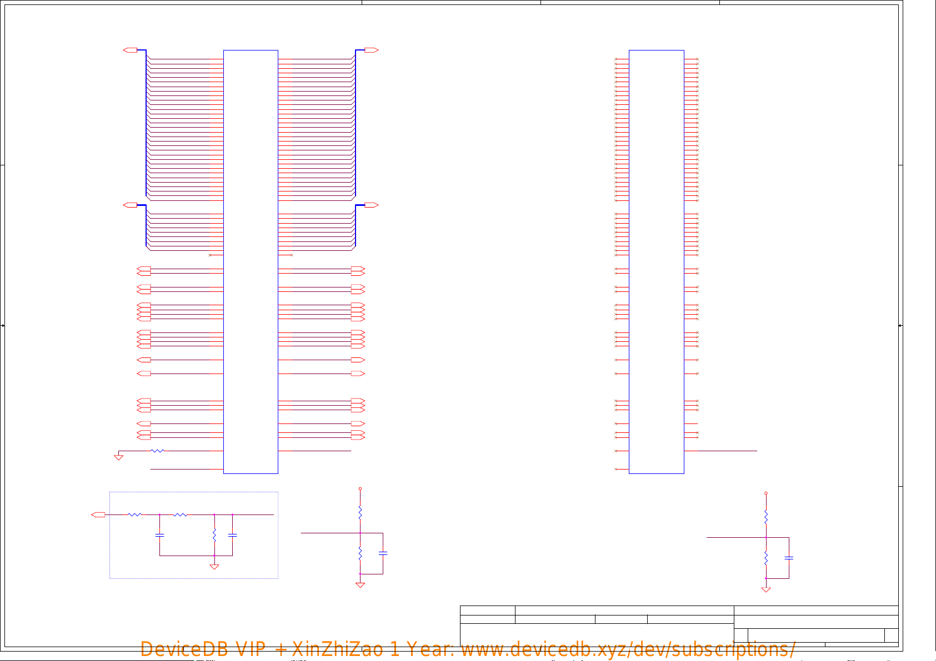This screenshot has height=661, width=936.
Task: Select the ground symbol below the middle voltage divider
Action: pos(360,585)
